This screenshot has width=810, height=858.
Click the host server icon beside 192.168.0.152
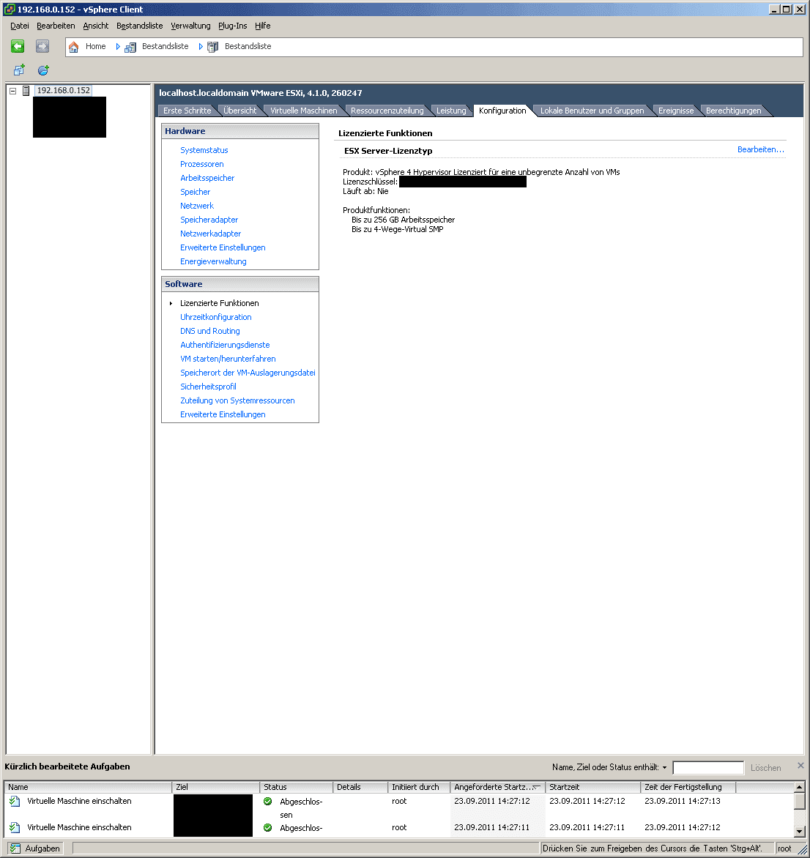[x=26, y=91]
